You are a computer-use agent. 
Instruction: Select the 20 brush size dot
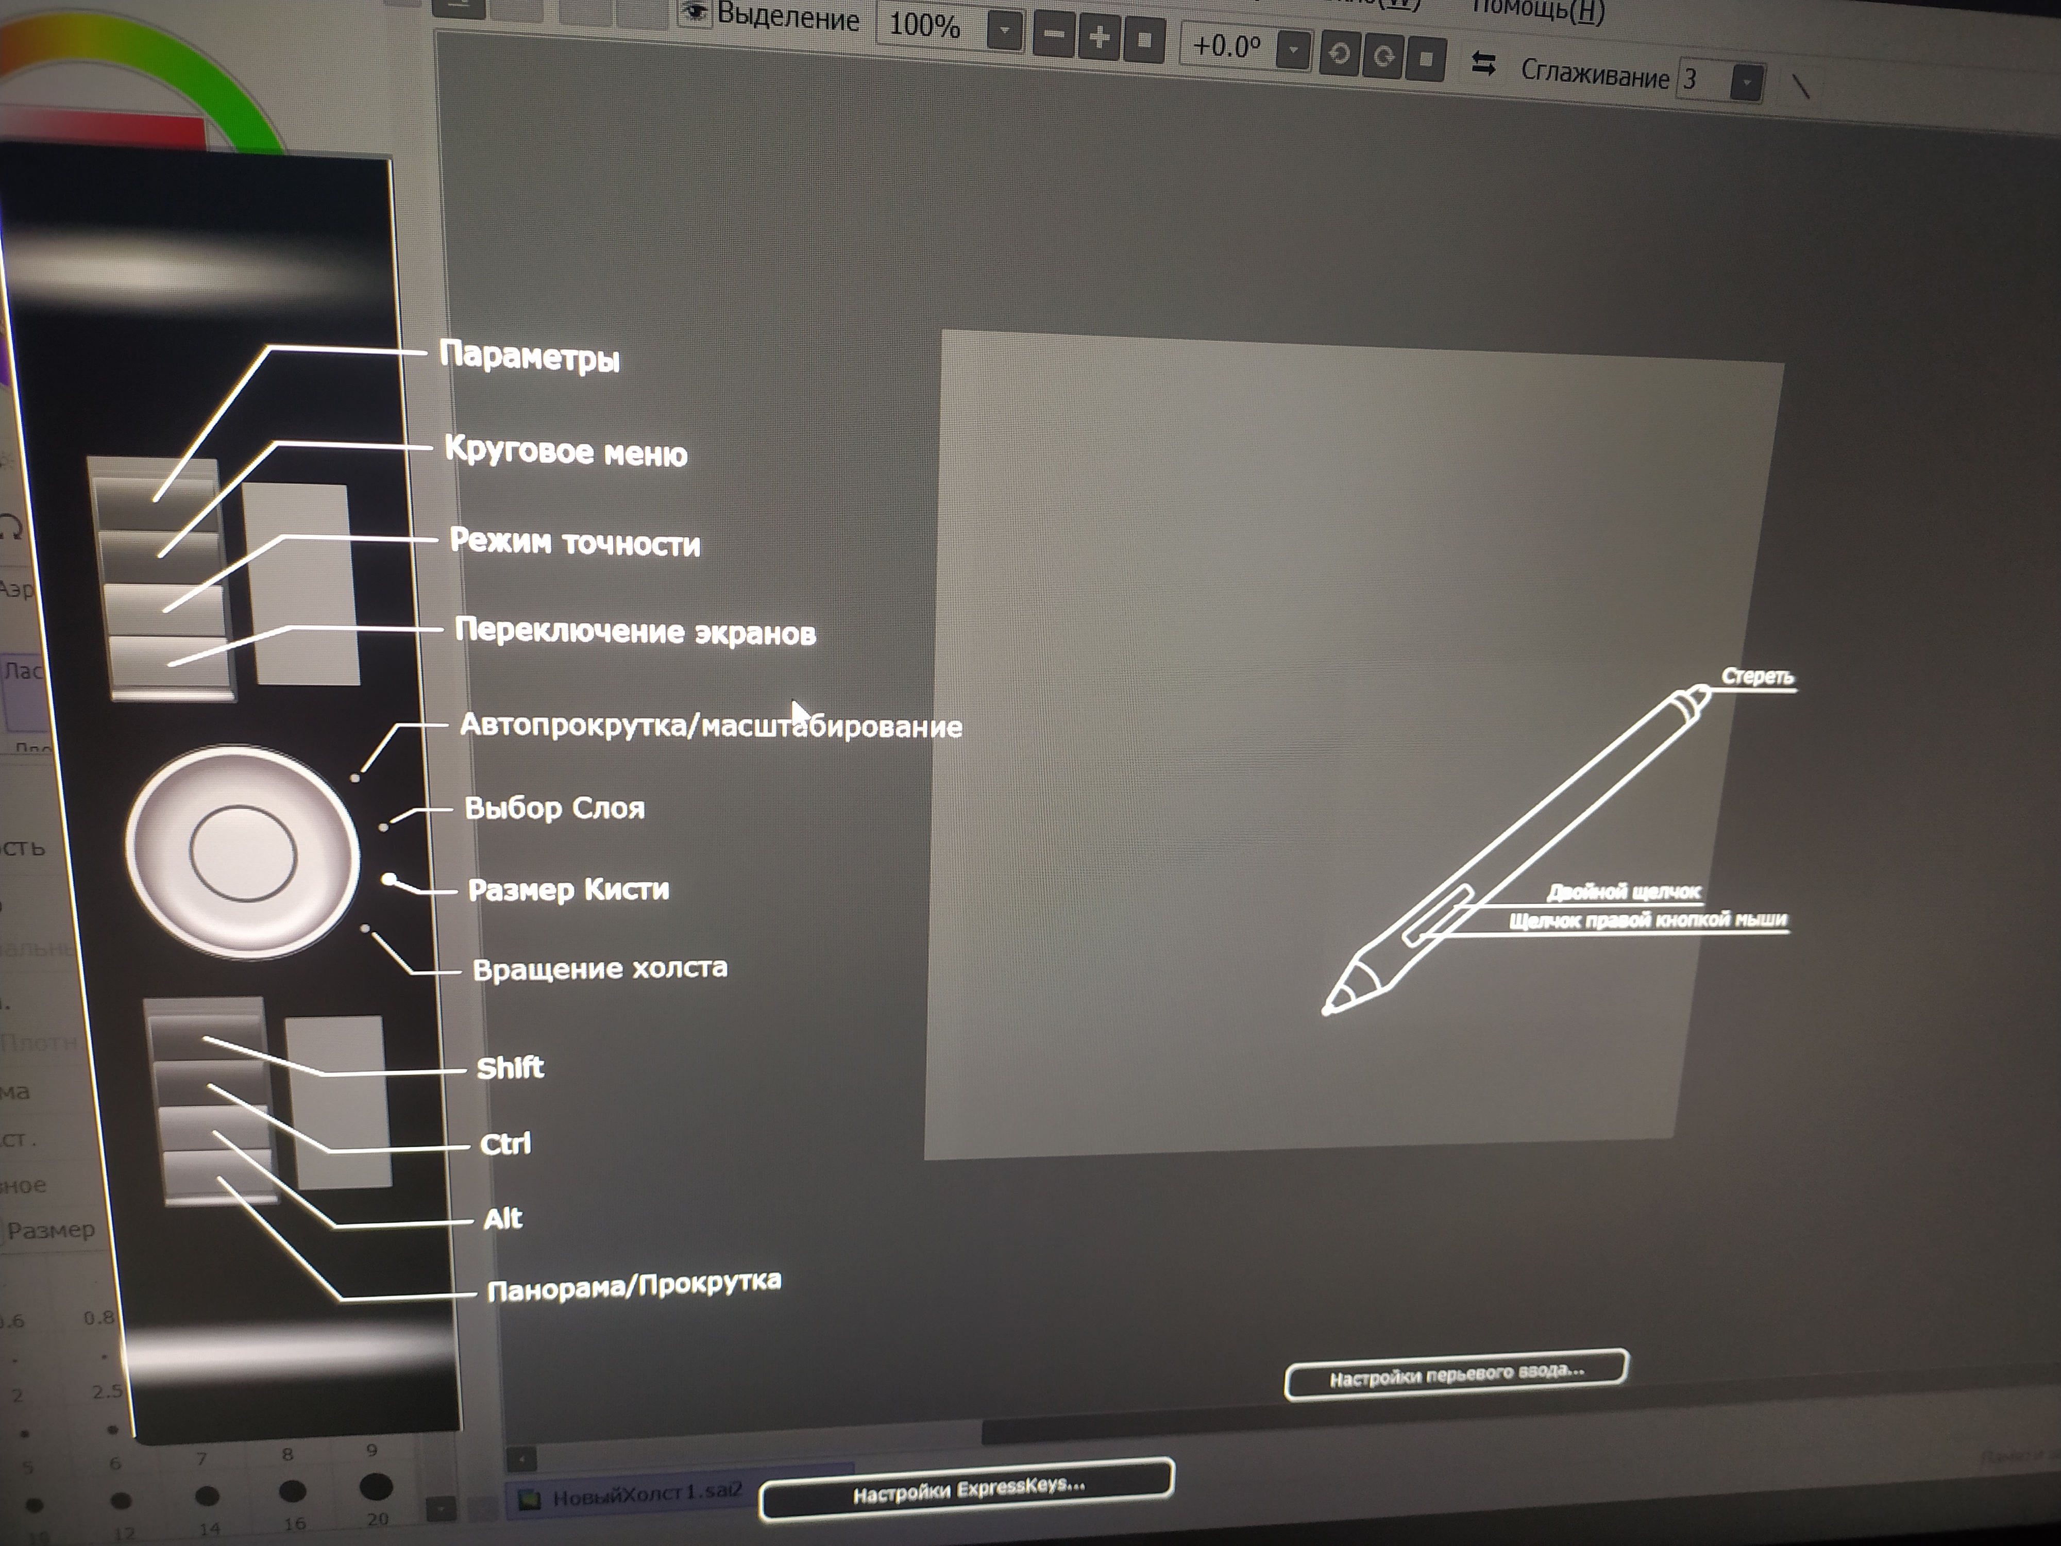tap(376, 1486)
